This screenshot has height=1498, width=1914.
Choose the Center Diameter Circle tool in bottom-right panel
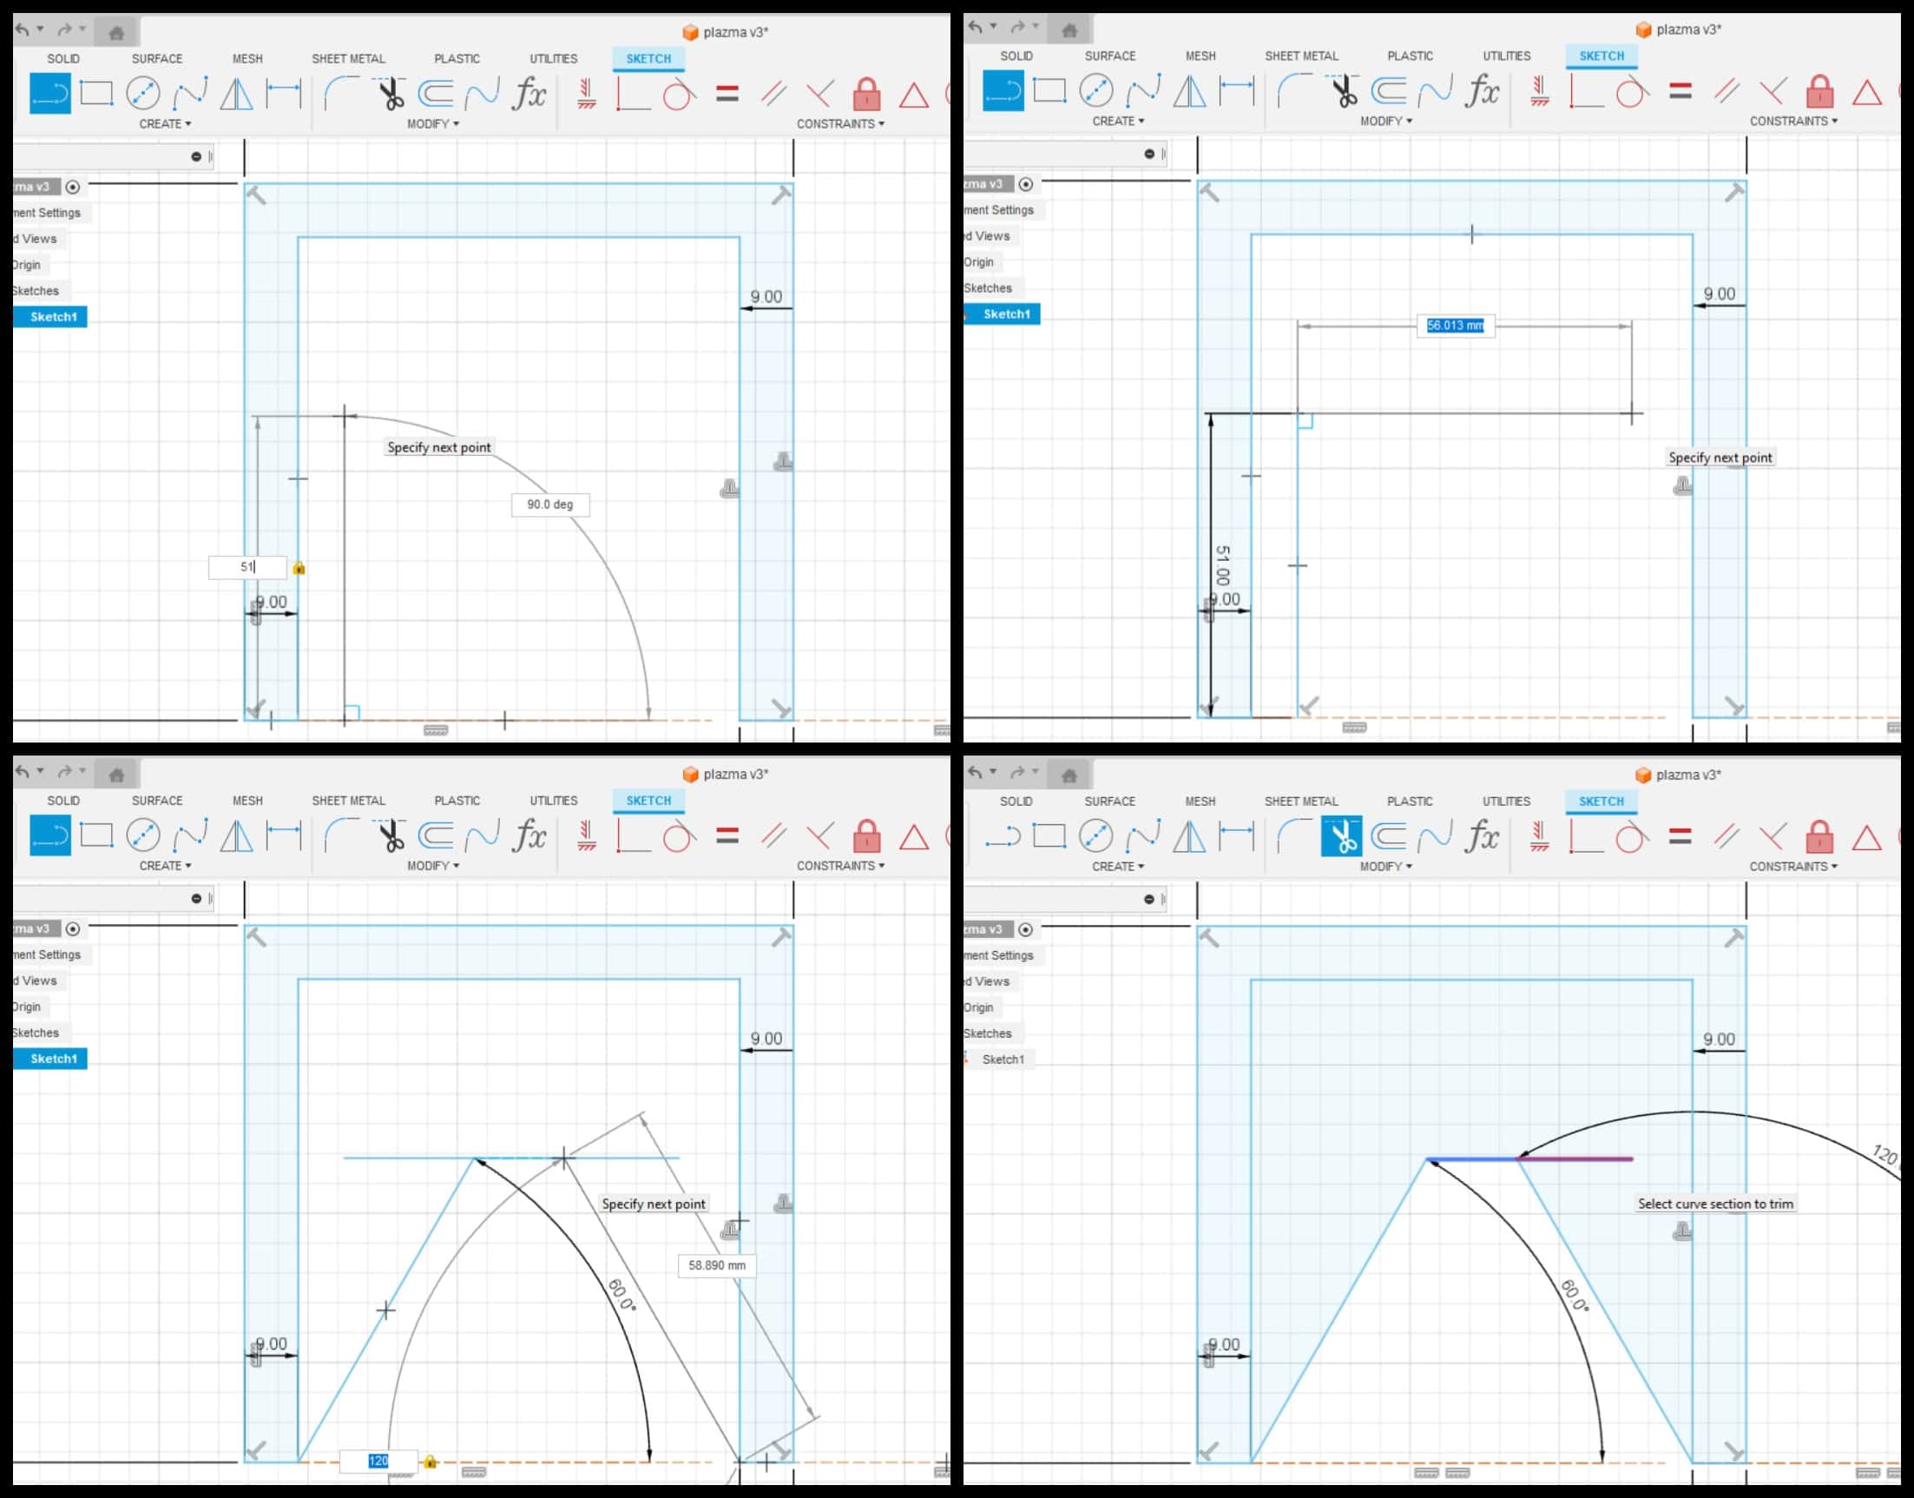[1095, 835]
